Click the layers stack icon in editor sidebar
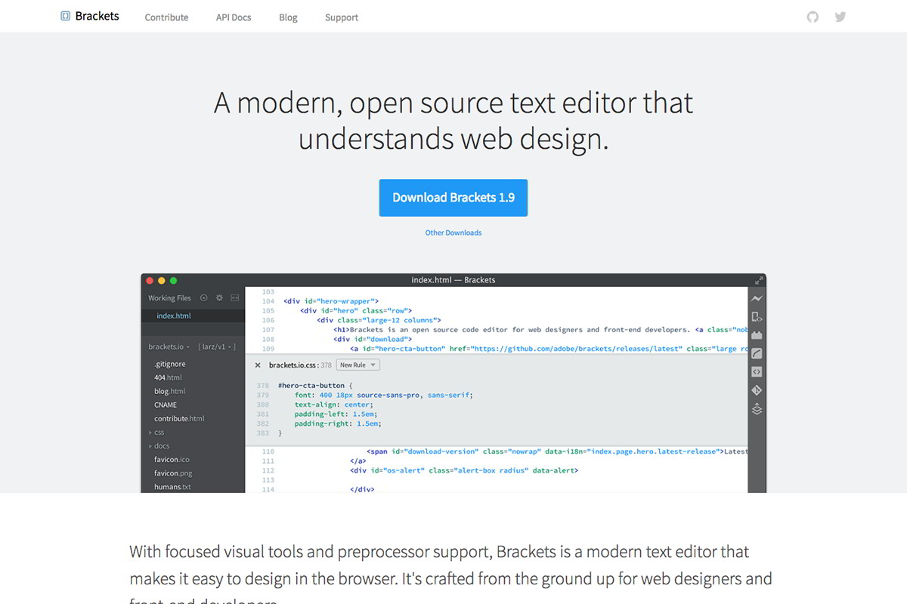This screenshot has width=907, height=604. [757, 408]
